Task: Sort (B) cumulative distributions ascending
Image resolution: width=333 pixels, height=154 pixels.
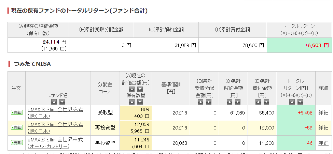Action: [201, 102]
